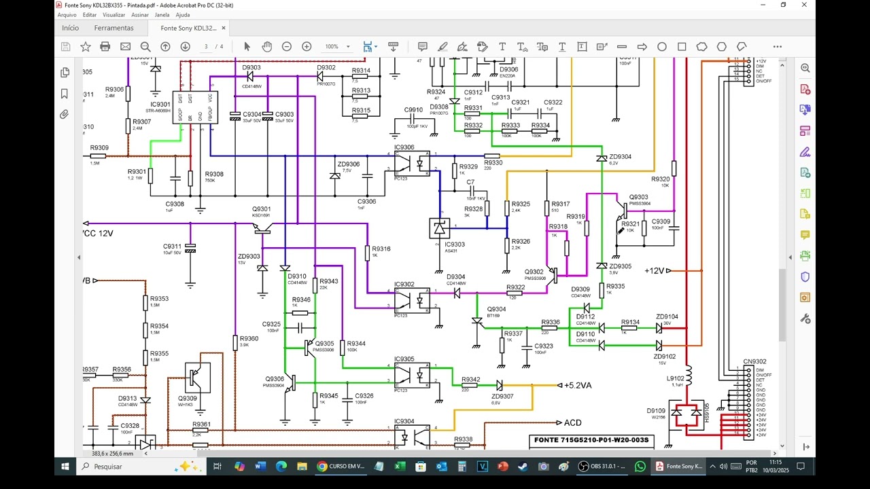Print the PDF with the printer icon
This screenshot has width=870, height=489.
[x=105, y=47]
